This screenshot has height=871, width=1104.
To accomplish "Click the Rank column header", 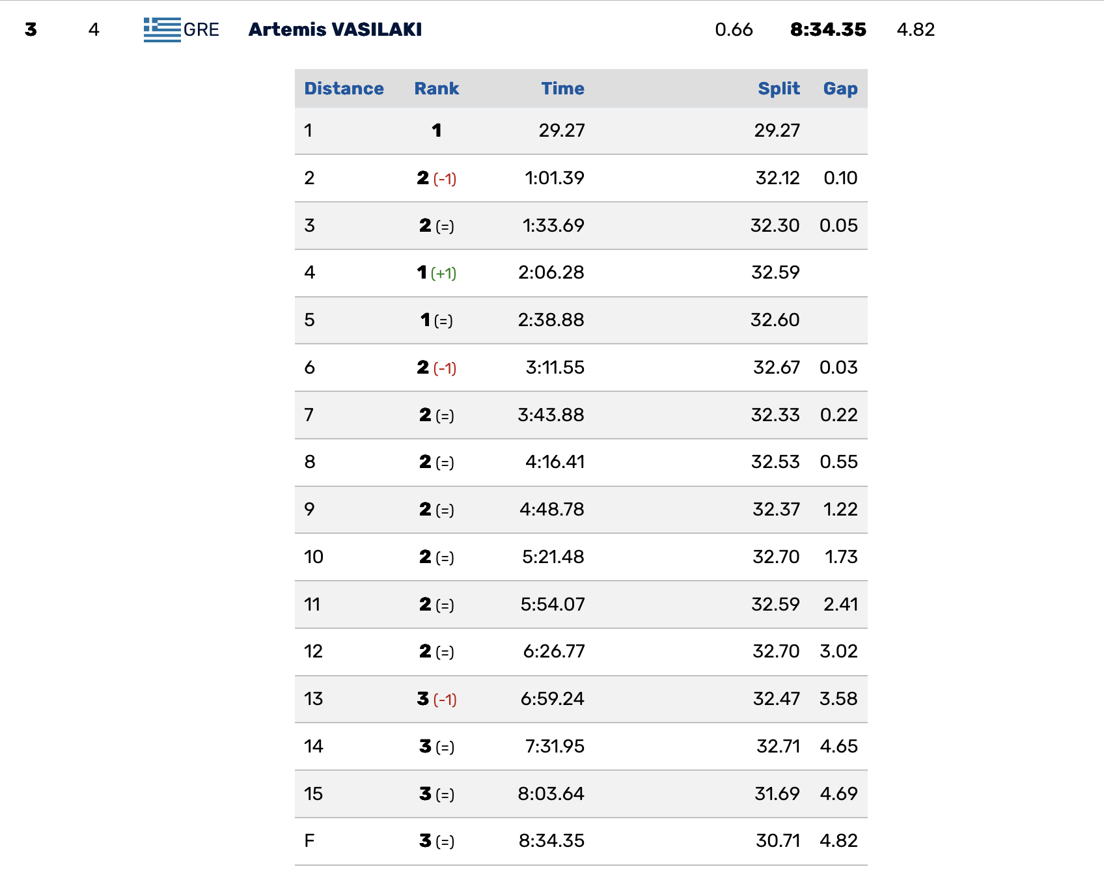I will [x=437, y=89].
